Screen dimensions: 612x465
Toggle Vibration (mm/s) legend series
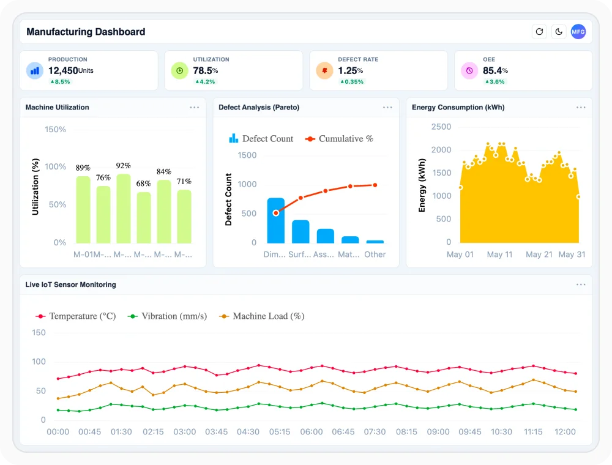(167, 316)
